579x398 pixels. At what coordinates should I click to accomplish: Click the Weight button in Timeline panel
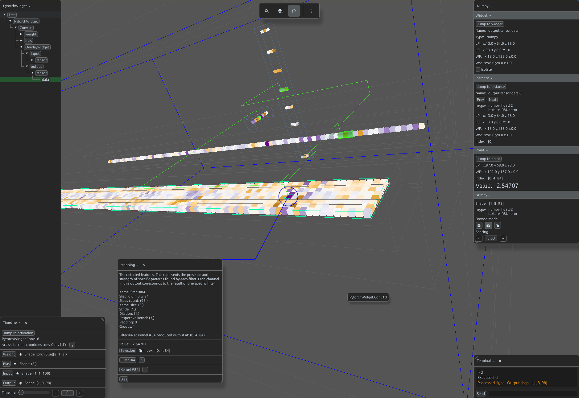coord(9,355)
